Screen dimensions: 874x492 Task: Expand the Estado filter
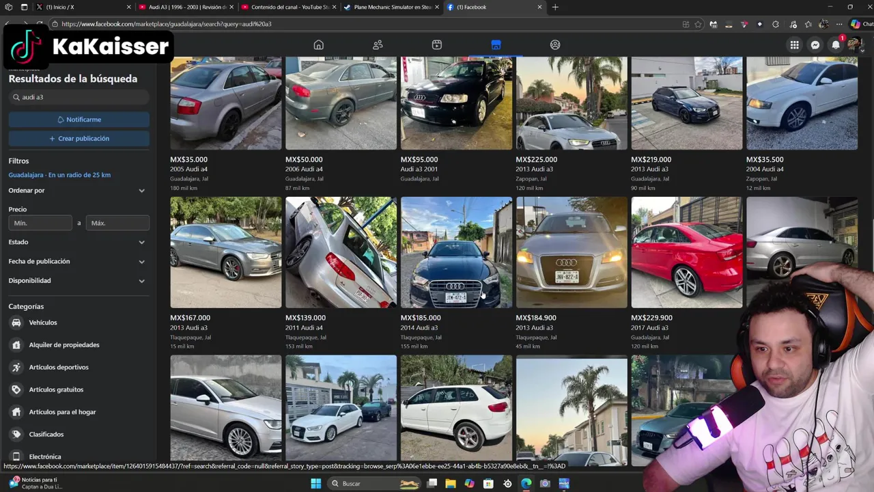coord(77,242)
